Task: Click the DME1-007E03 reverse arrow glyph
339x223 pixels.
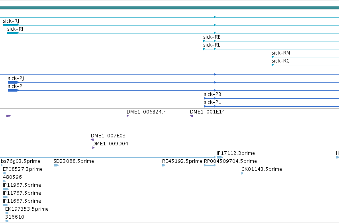Action: click(92, 140)
